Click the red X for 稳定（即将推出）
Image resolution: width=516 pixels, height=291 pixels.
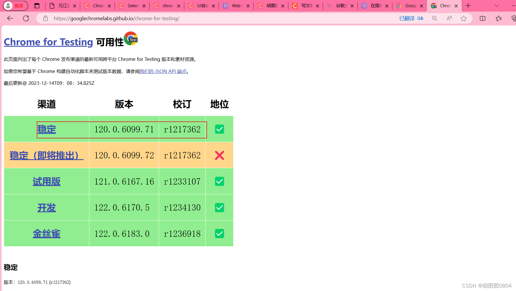pyautogui.click(x=219, y=155)
